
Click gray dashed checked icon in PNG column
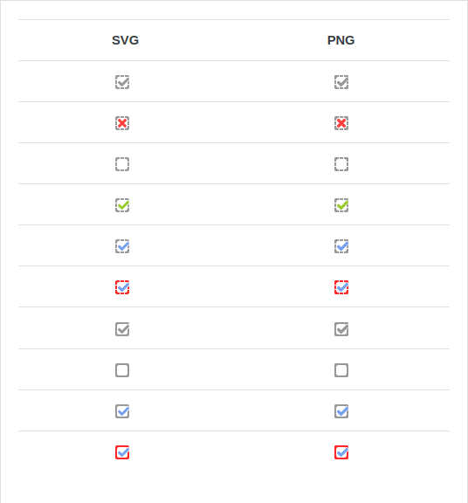coord(341,82)
